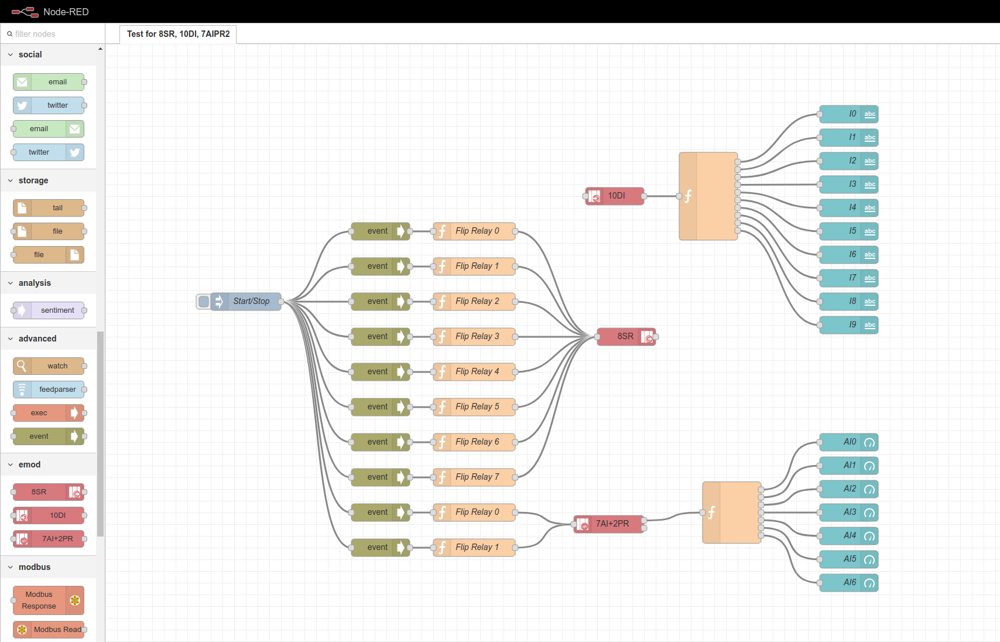Screen dimensions: 1000x642
Task: Select the Flip Relay 5 function node
Action: (474, 407)
